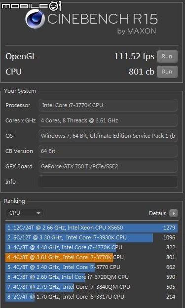Image resolution: width=185 pixels, height=308 pixels.
Task: Click the Cores x GHz field
Action: click(108, 120)
